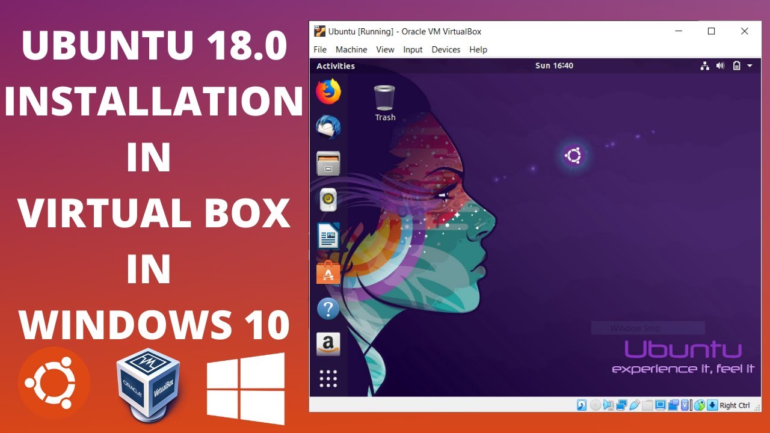Click the optical drive status icon

[x=596, y=405]
